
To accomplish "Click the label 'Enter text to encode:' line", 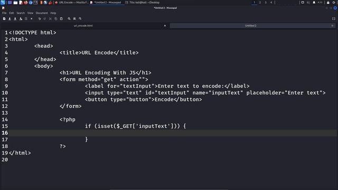I will click(x=167, y=86).
